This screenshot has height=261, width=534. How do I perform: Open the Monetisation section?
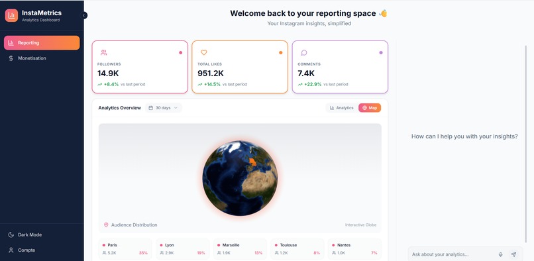click(x=42, y=58)
